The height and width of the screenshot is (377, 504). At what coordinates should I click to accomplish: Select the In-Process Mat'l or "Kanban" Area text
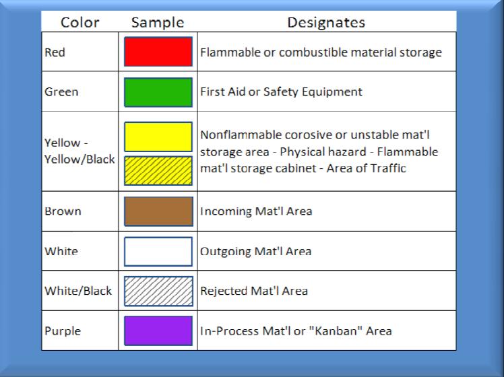point(296,331)
